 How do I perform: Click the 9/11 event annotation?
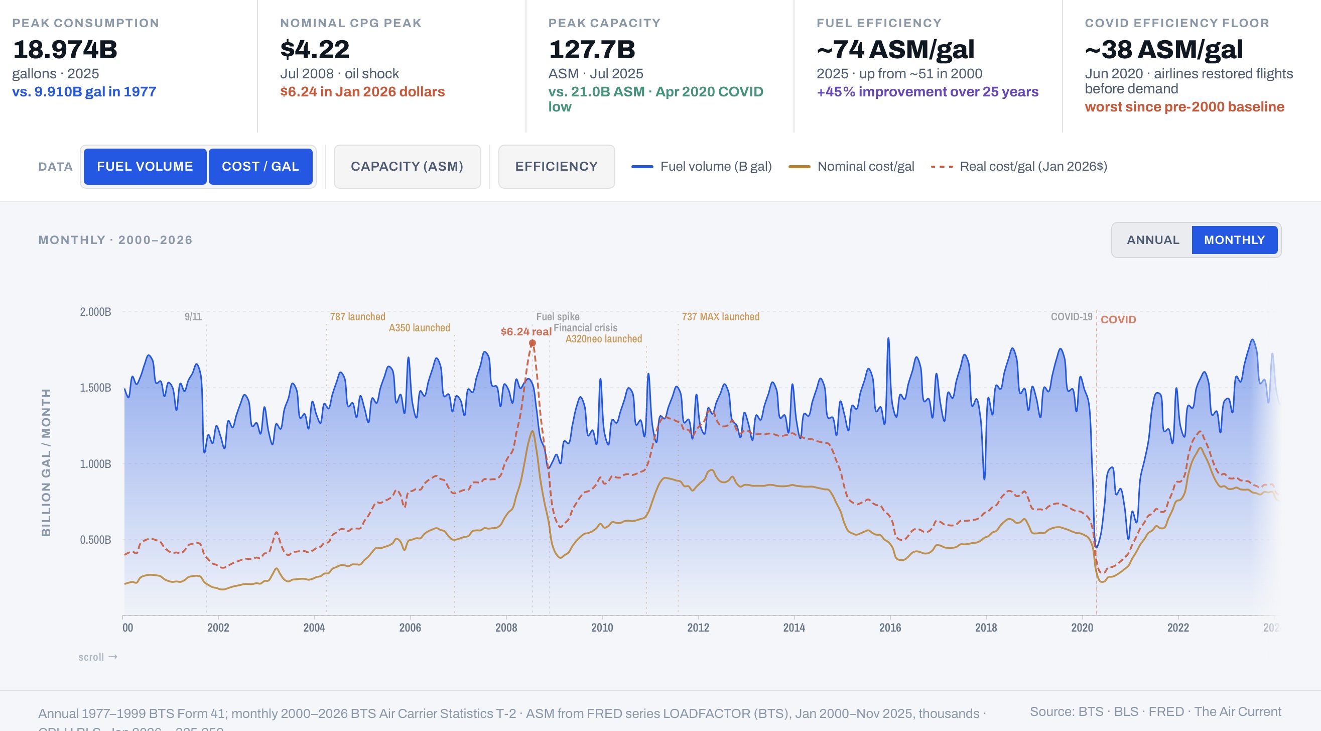tap(193, 316)
